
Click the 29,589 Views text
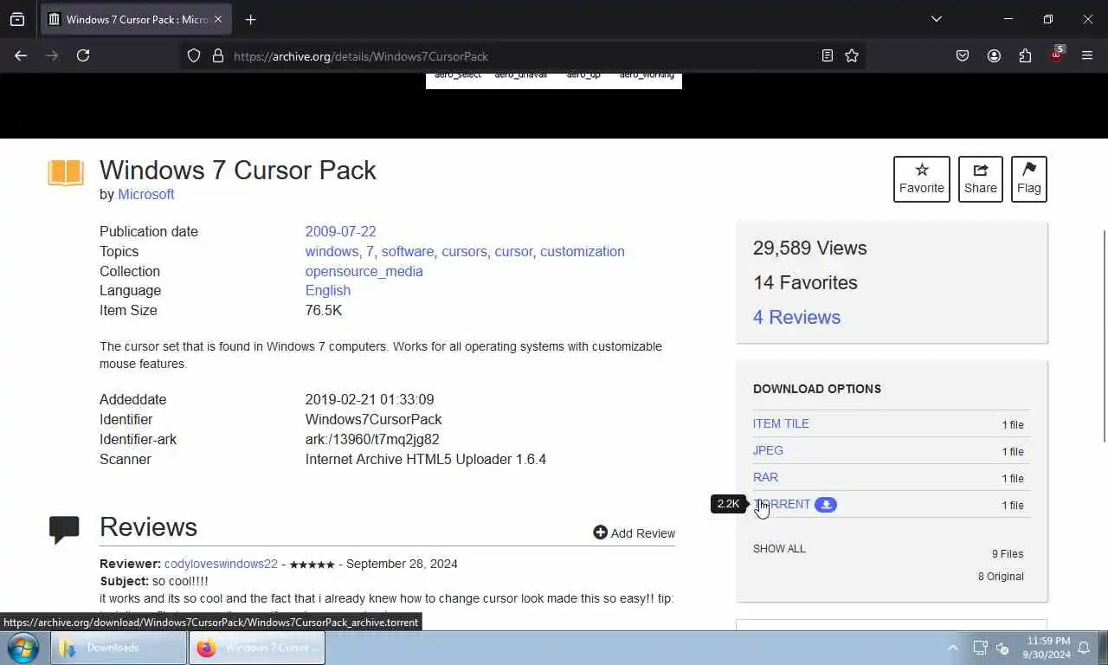pyautogui.click(x=809, y=248)
